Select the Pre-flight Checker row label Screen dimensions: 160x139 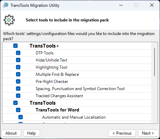(52, 82)
